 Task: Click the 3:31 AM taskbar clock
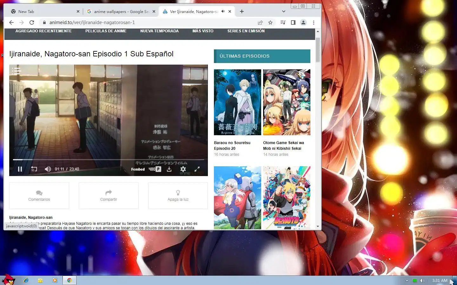440,281
